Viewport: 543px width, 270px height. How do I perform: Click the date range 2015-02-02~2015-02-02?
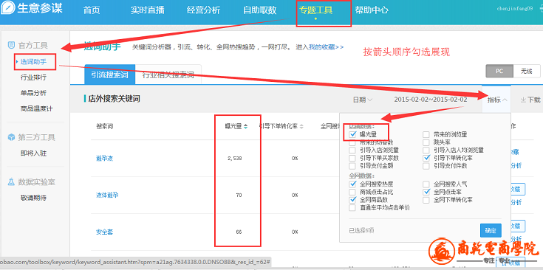[x=431, y=100]
